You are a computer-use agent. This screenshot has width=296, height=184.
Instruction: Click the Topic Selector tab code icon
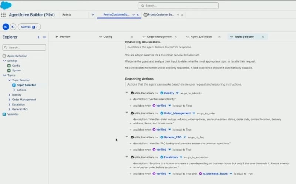(x=231, y=37)
